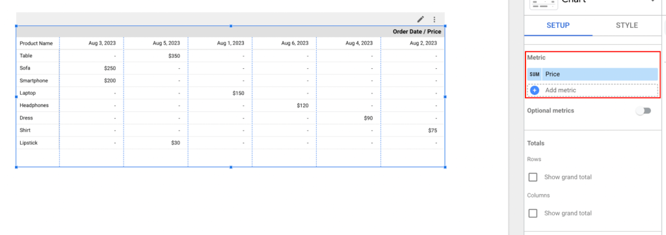The image size is (666, 235).
Task: Click the $75 cell in Shirt row
Action: click(x=433, y=130)
